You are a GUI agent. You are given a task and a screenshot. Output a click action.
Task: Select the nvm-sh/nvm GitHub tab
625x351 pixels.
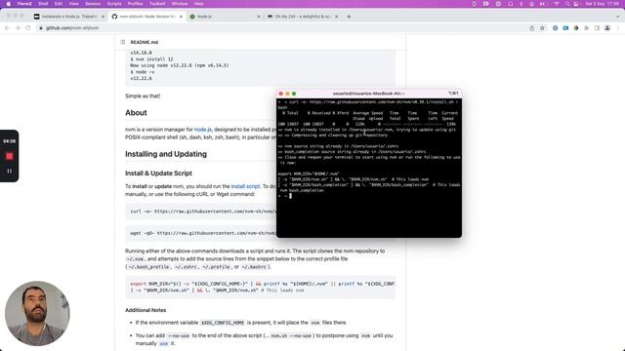tap(147, 17)
